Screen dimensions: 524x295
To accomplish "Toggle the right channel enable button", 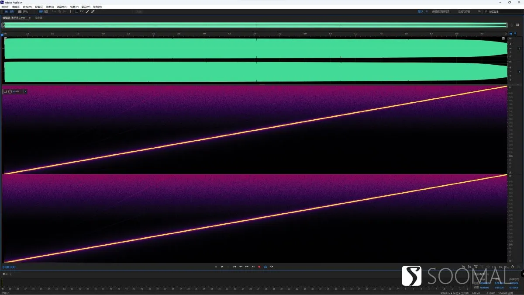I will click(x=520, y=71).
